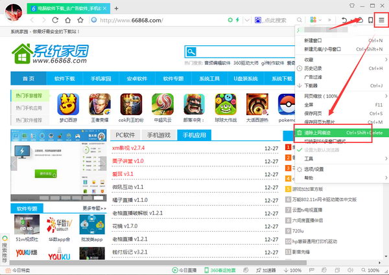Viewport: 389px width, 275px height.
Task: Select 清除上网痕迹 menu item
Action: (x=342, y=133)
